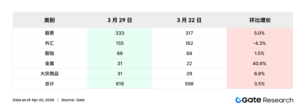Select the 总计 row label

tap(49, 84)
